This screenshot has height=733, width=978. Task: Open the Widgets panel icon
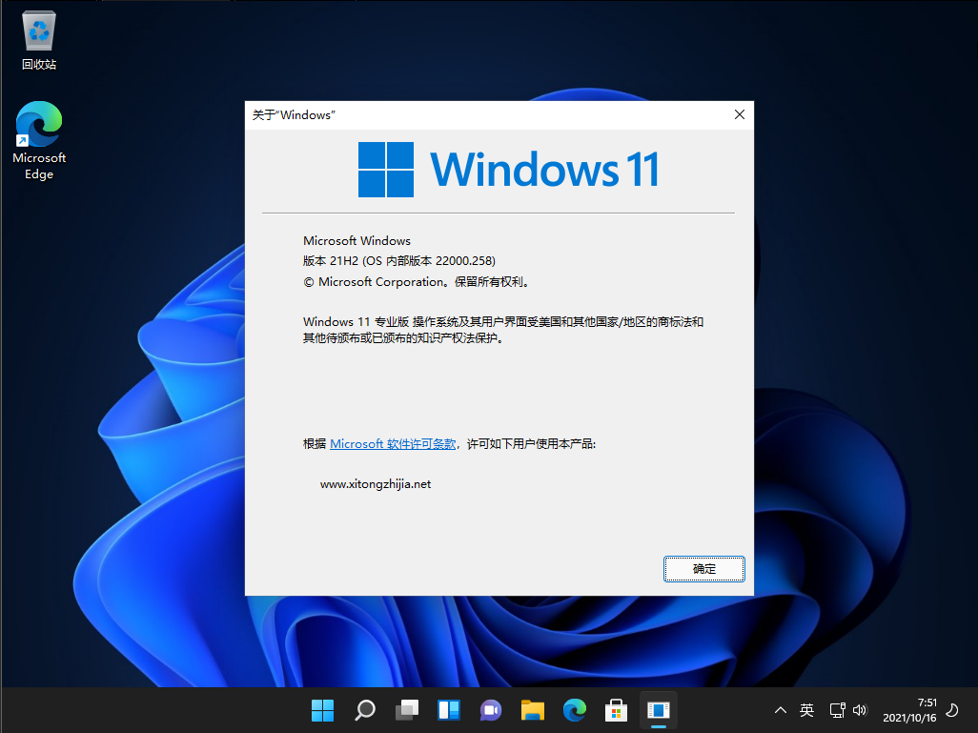click(449, 710)
